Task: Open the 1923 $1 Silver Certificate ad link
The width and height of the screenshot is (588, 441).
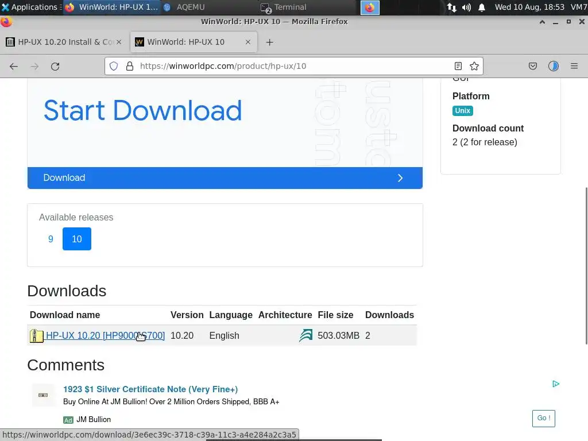Action: 150,389
